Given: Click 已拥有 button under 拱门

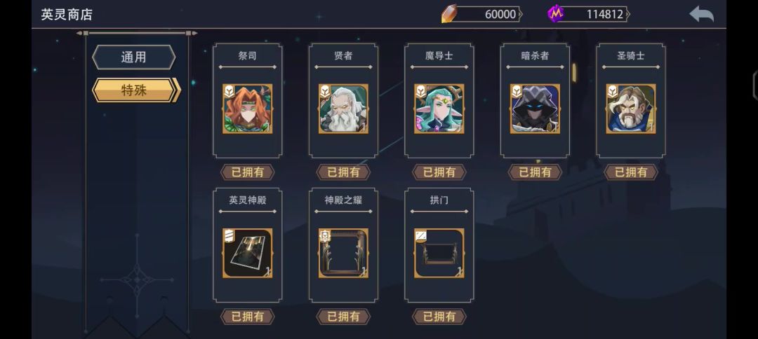Looking at the screenshot, I should [x=439, y=317].
